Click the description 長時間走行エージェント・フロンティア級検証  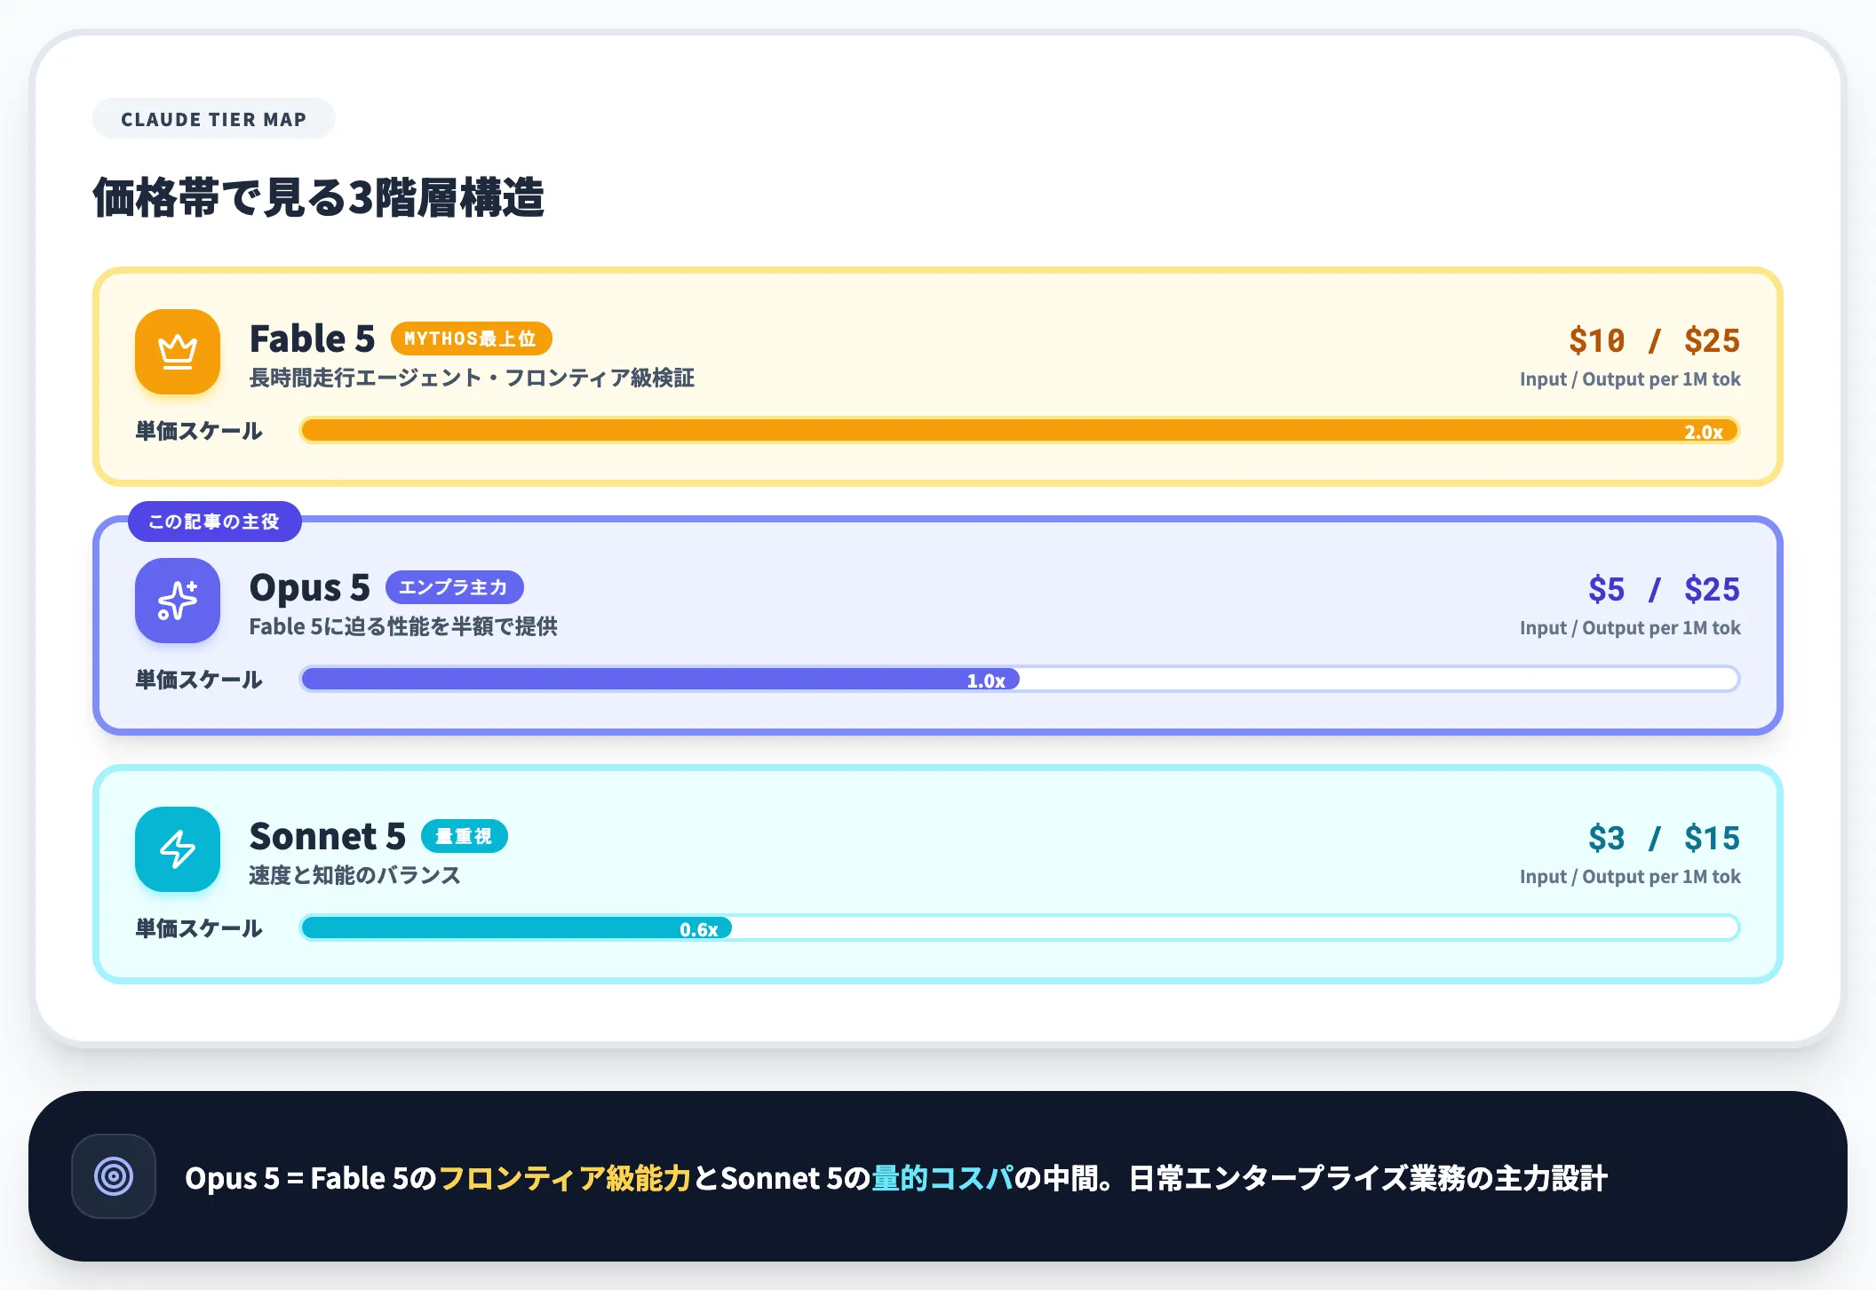coord(472,378)
